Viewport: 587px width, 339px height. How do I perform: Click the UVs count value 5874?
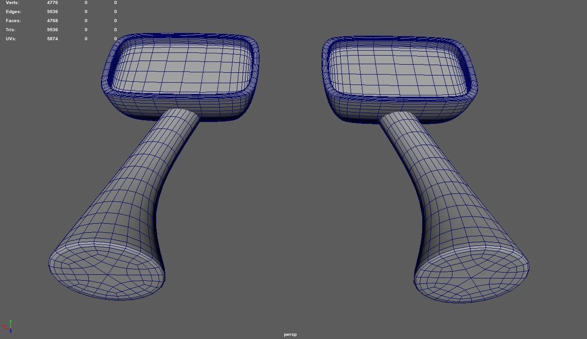(53, 39)
